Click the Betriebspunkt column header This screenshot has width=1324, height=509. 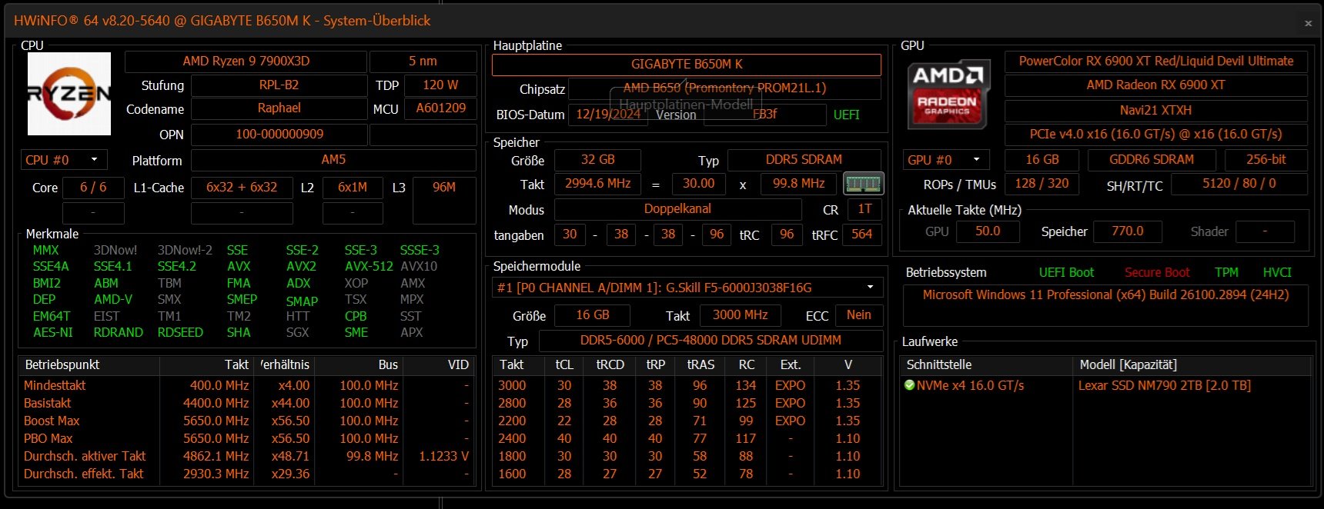(x=89, y=364)
